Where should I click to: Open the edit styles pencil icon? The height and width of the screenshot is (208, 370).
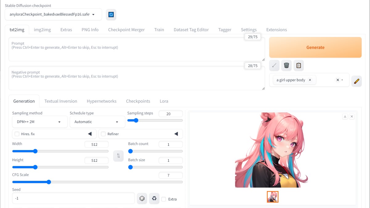[x=356, y=81]
